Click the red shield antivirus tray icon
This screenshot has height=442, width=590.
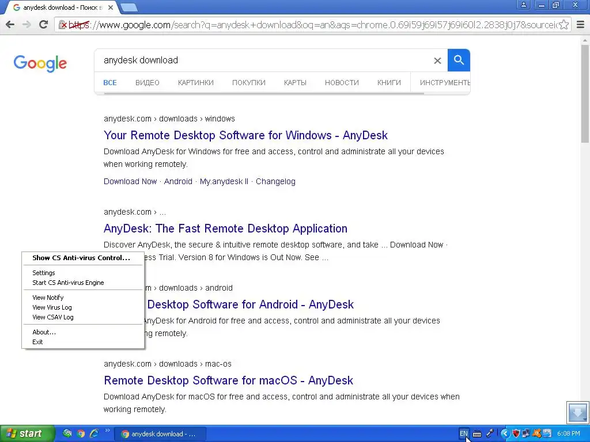516,434
